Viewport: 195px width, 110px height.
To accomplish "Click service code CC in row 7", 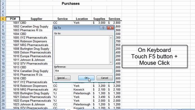I will 55,23.
